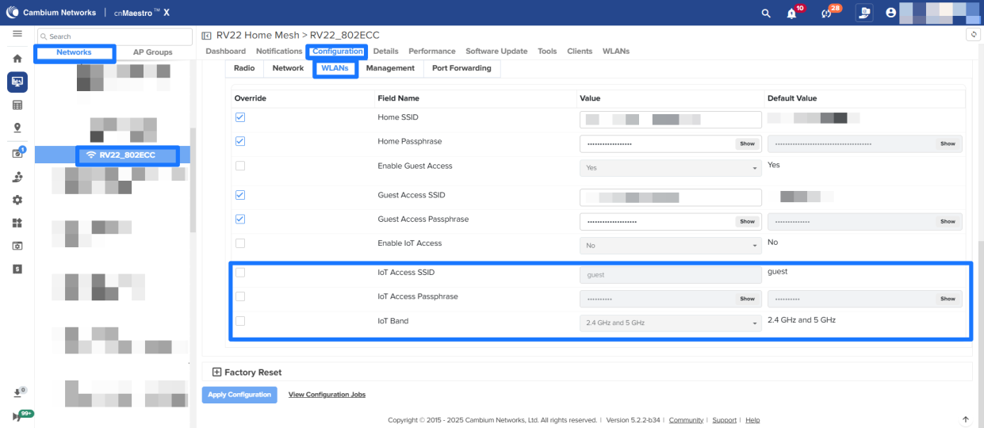Viewport: 984px width, 428px height.
Task: Expand the Factory Reset section
Action: (217, 372)
